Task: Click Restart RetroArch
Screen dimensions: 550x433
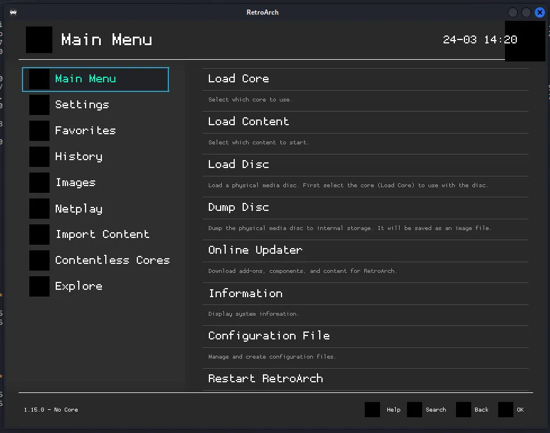Action: click(265, 379)
